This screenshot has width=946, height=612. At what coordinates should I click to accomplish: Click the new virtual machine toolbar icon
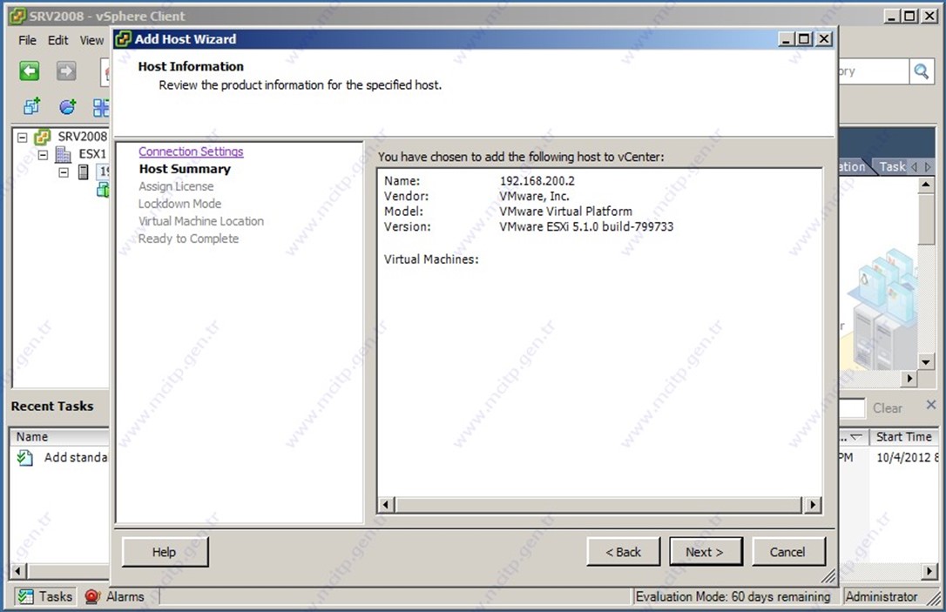tap(32, 107)
